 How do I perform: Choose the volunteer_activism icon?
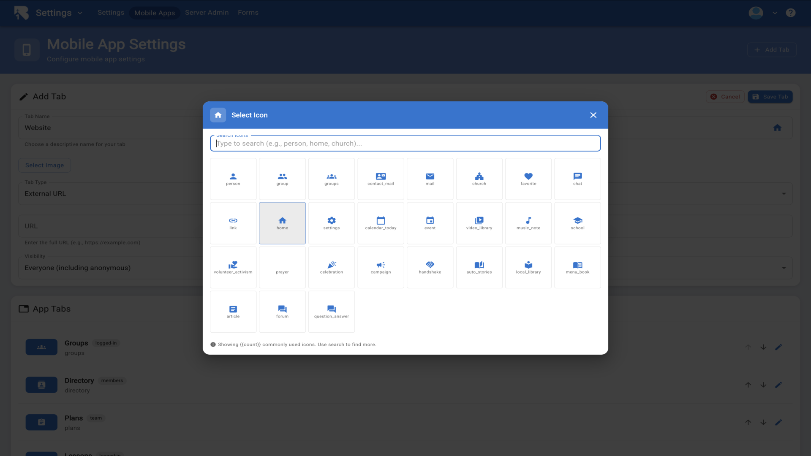click(233, 267)
